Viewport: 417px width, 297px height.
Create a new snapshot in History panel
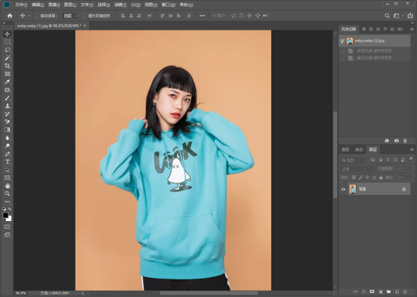tap(396, 141)
